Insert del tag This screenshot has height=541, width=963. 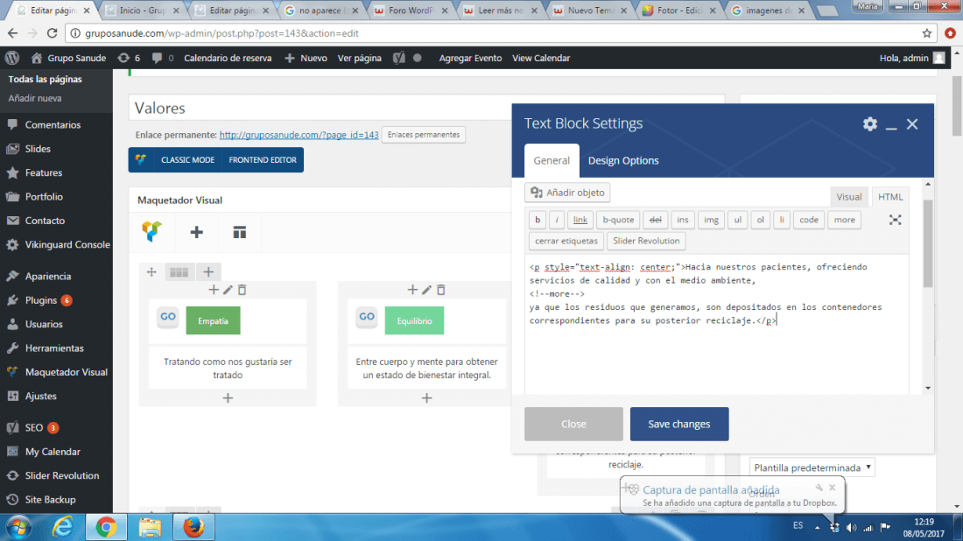pos(656,220)
